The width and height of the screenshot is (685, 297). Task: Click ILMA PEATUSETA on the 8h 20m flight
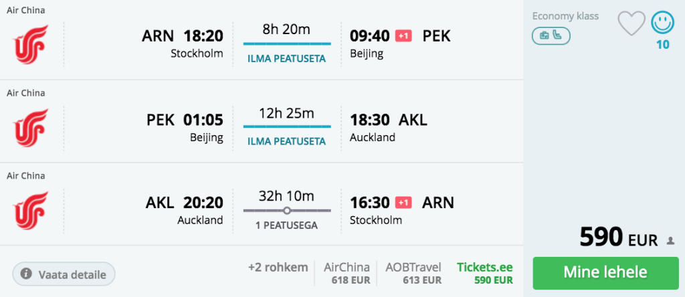pos(286,58)
